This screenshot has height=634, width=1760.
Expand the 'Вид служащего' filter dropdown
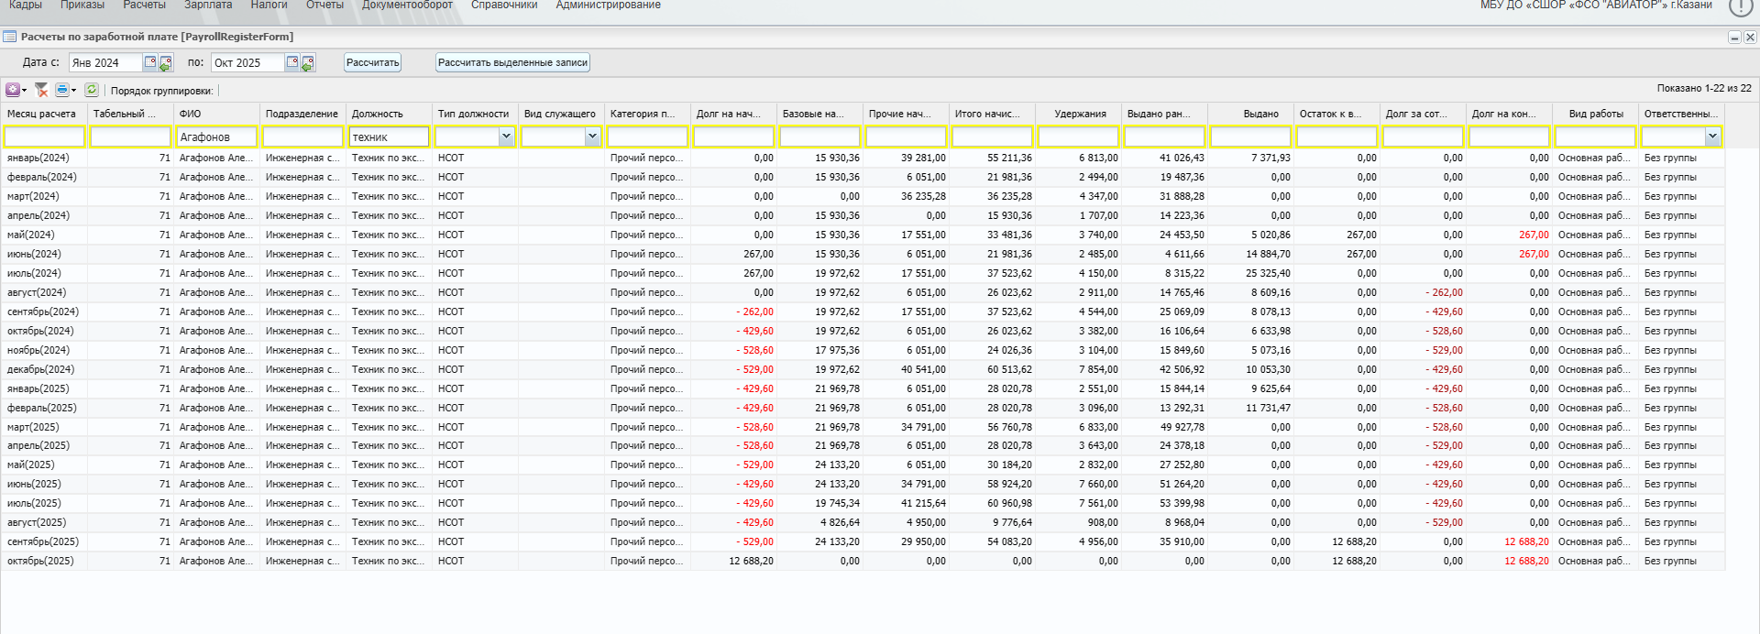(x=592, y=137)
